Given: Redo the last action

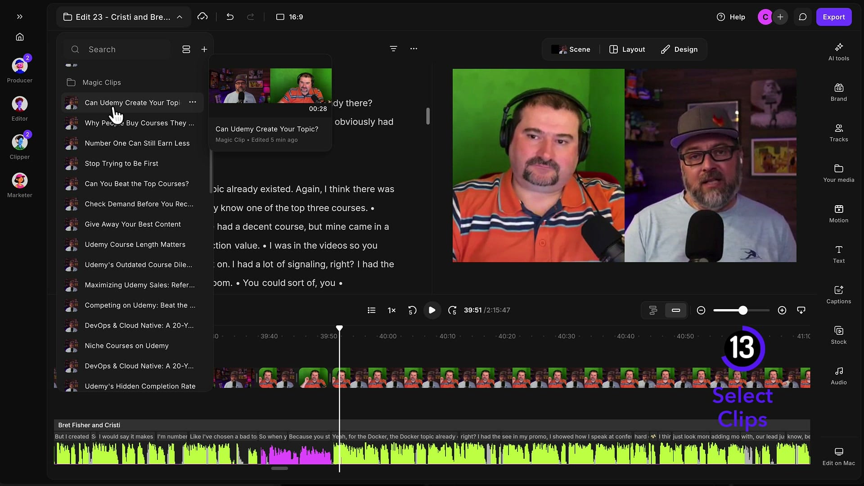Looking at the screenshot, I should (251, 17).
